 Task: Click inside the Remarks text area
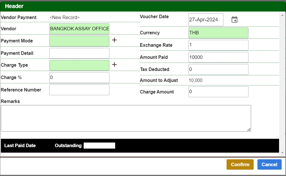pyautogui.click(x=126, y=118)
